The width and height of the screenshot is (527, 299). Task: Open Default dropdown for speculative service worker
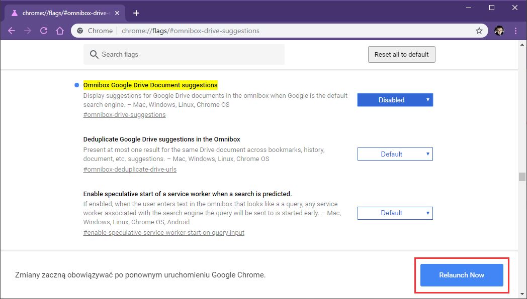pos(395,213)
